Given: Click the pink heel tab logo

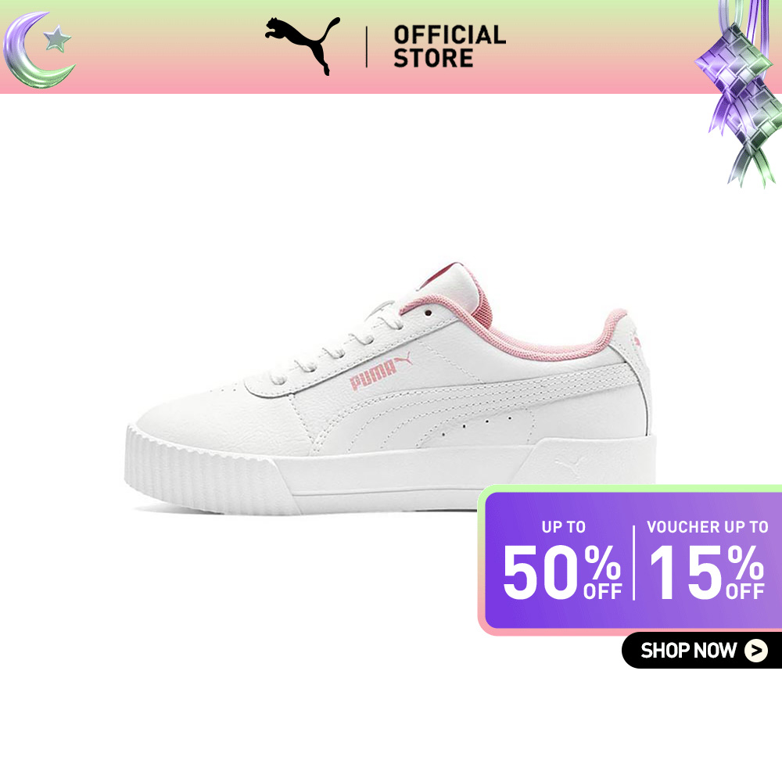Looking at the screenshot, I should point(637,343).
